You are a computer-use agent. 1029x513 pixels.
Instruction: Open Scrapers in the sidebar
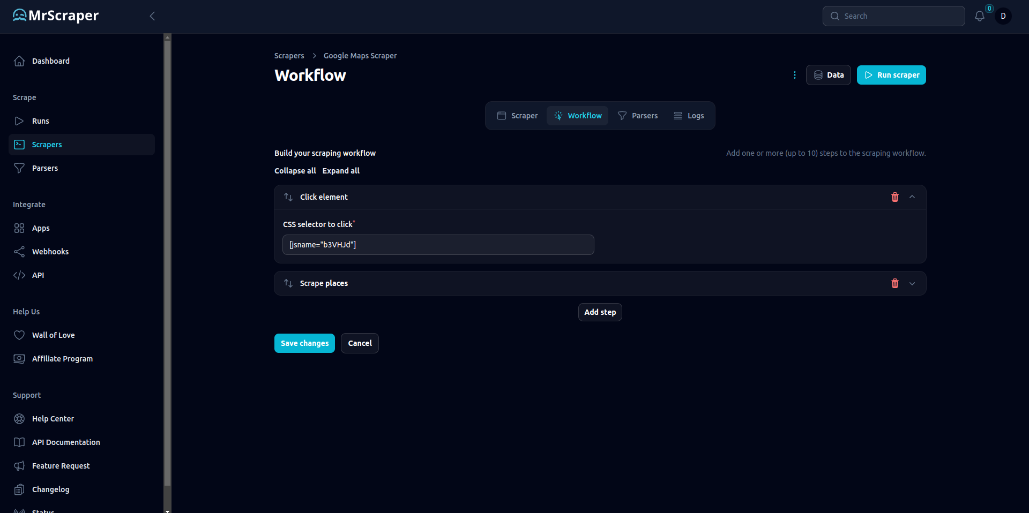click(81, 145)
